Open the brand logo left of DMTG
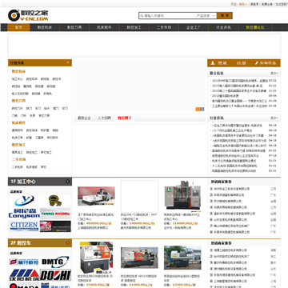Viewport: 288px width, 288px height. 24,262
